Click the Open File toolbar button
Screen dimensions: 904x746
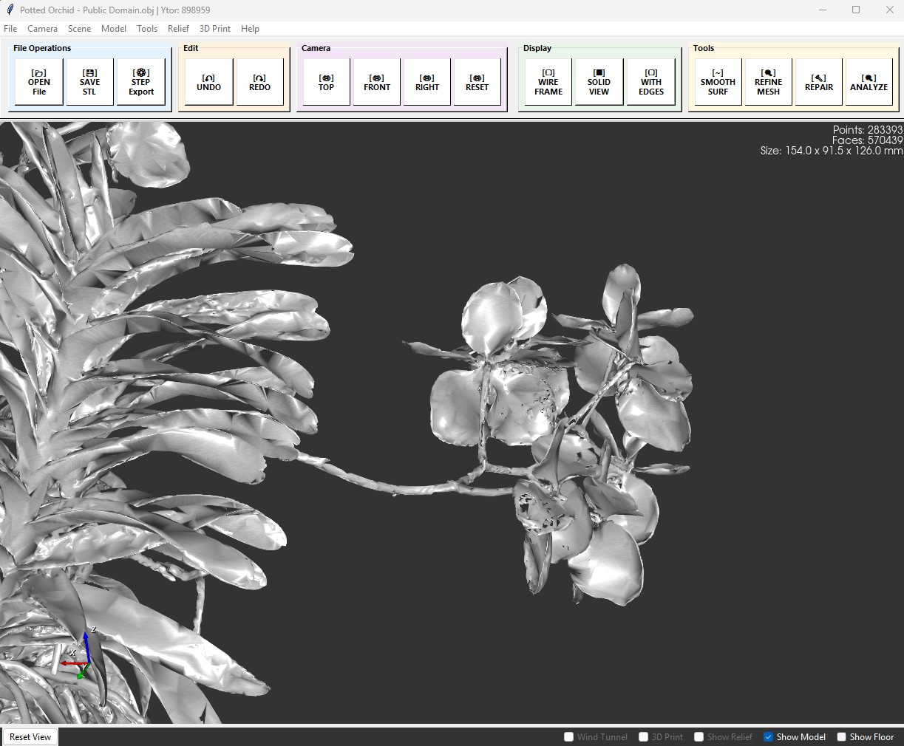click(39, 82)
